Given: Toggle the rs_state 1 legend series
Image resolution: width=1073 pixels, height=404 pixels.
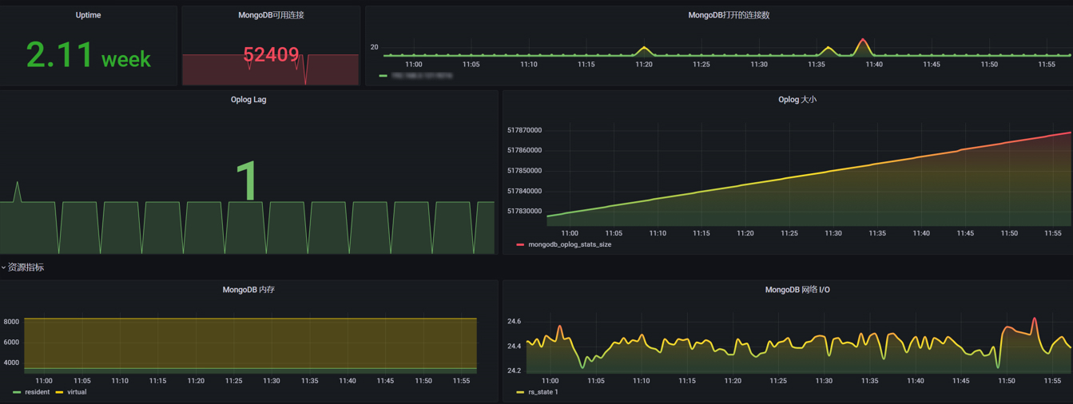Looking at the screenshot, I should 543,392.
